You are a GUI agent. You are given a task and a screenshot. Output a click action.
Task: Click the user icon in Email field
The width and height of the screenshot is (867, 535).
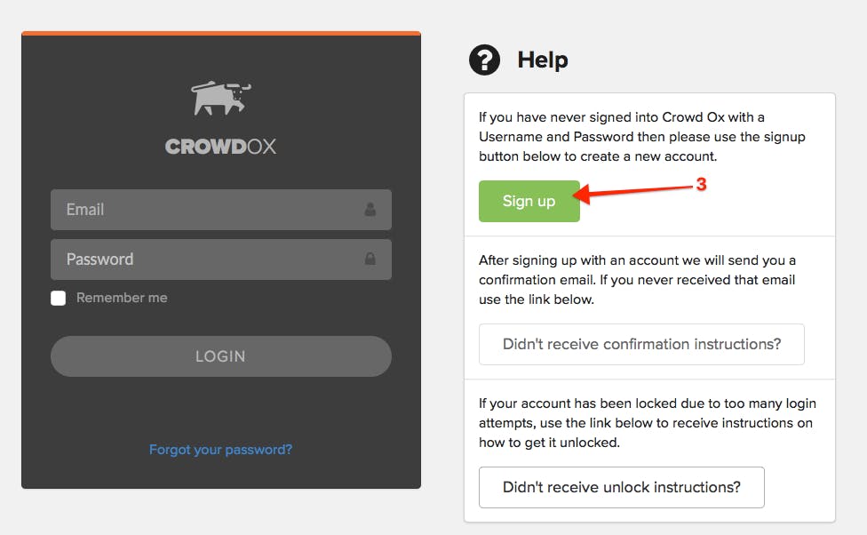pyautogui.click(x=370, y=209)
